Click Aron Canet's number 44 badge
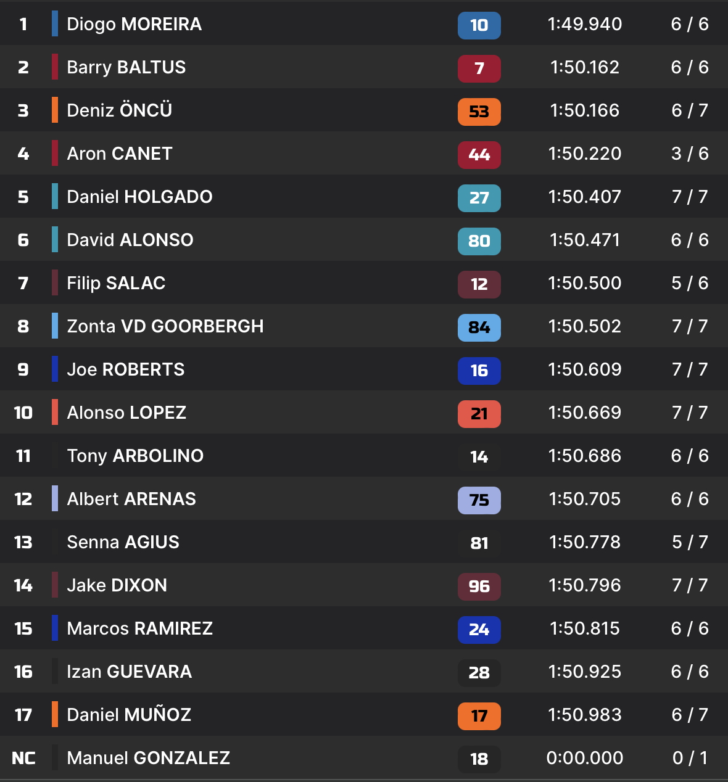The image size is (728, 782). click(x=479, y=155)
